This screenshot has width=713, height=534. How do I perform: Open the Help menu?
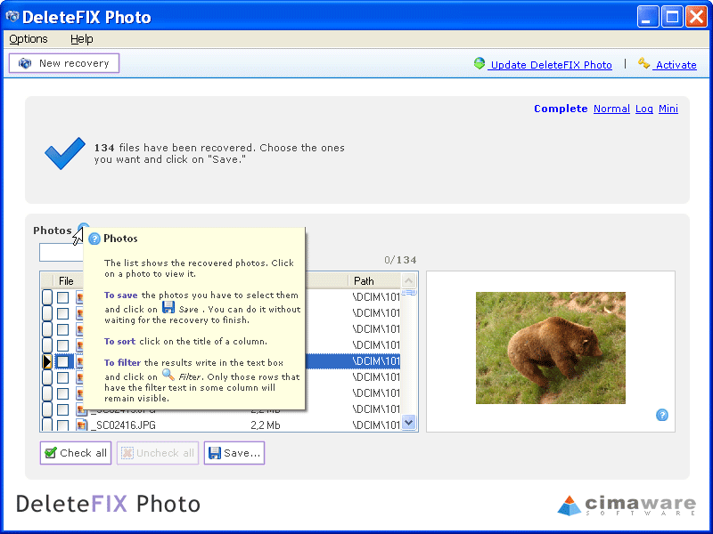tap(82, 39)
